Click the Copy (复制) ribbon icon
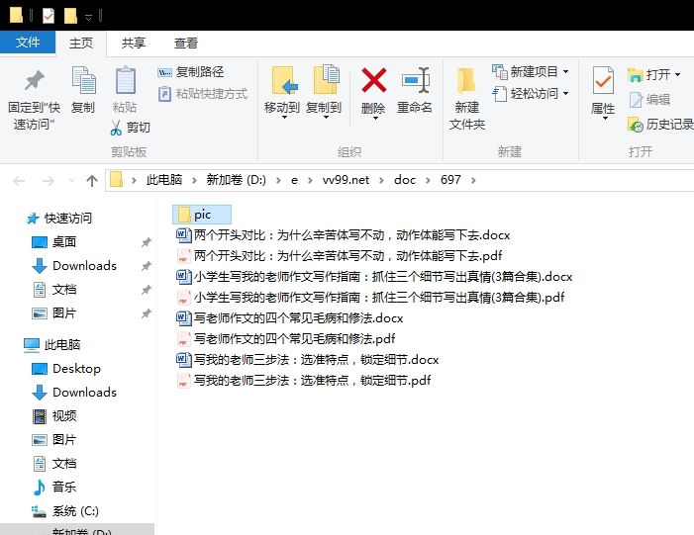 [x=83, y=80]
